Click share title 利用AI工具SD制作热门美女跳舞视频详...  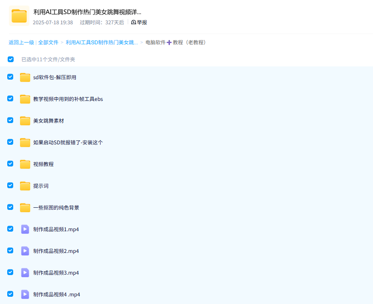coord(87,12)
